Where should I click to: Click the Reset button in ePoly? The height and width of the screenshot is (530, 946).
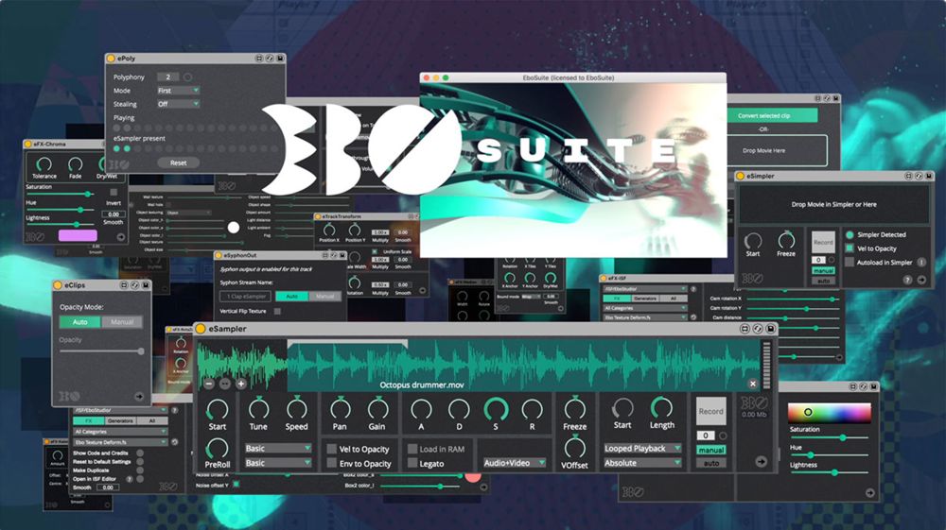pos(178,162)
